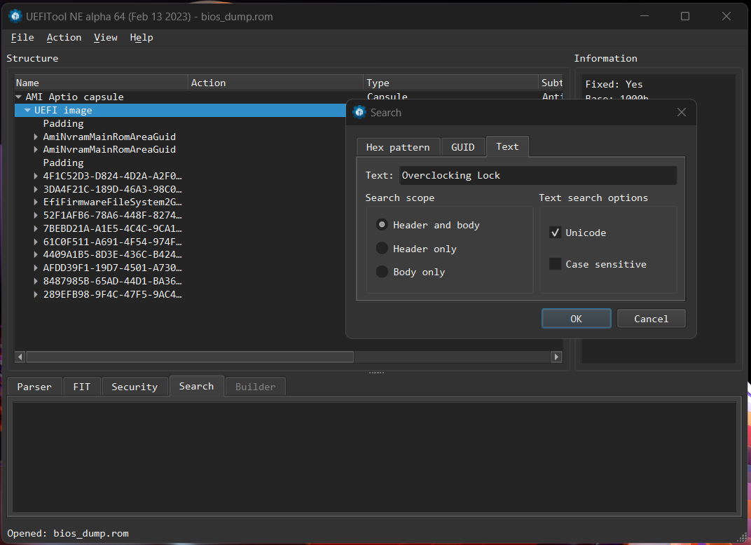
Task: Open the File menu
Action: pyautogui.click(x=22, y=37)
